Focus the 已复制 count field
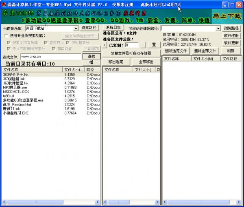The image size is (244, 207). point(132,45)
